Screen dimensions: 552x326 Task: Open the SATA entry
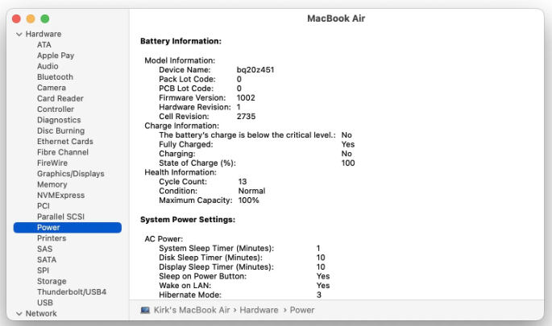(x=47, y=259)
